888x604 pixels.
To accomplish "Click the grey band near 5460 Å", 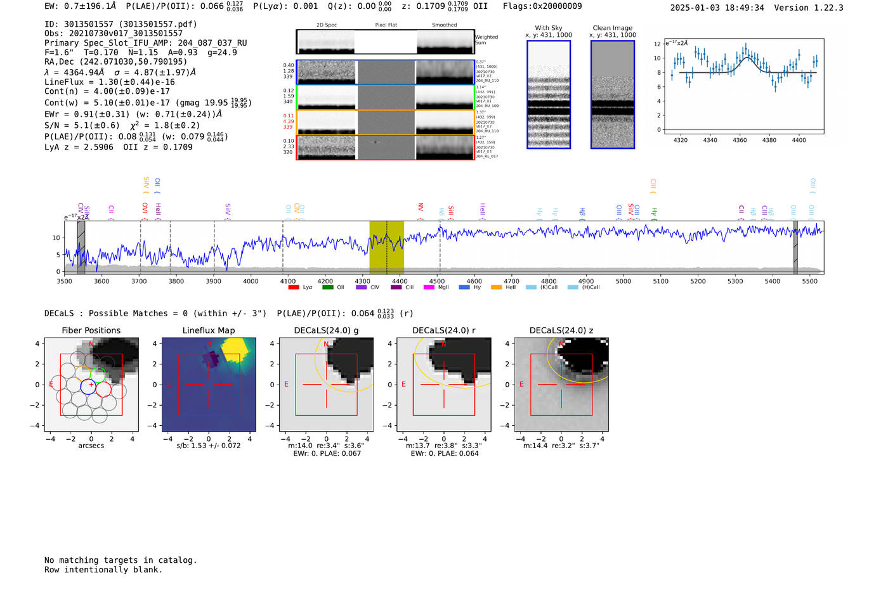I will point(795,247).
